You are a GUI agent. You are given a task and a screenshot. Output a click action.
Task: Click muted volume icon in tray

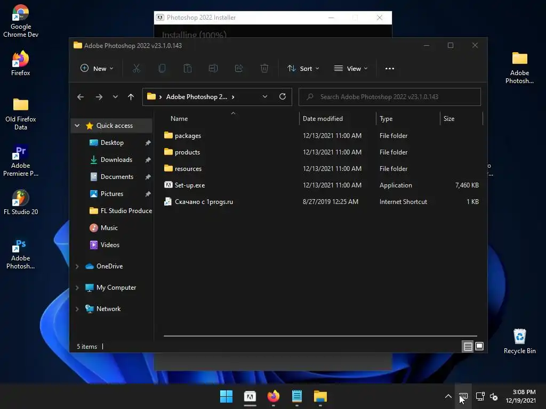tap(494, 396)
